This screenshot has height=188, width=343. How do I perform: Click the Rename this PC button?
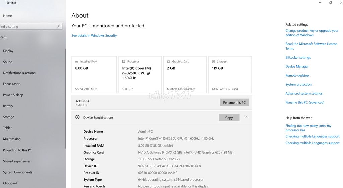pyautogui.click(x=234, y=102)
